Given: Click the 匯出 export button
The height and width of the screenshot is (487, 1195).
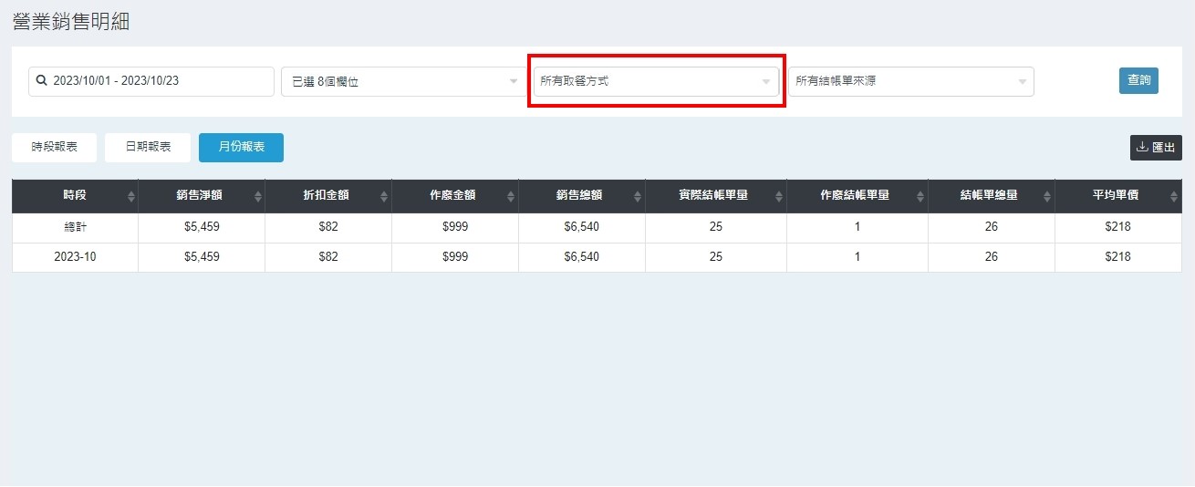Looking at the screenshot, I should [x=1156, y=148].
